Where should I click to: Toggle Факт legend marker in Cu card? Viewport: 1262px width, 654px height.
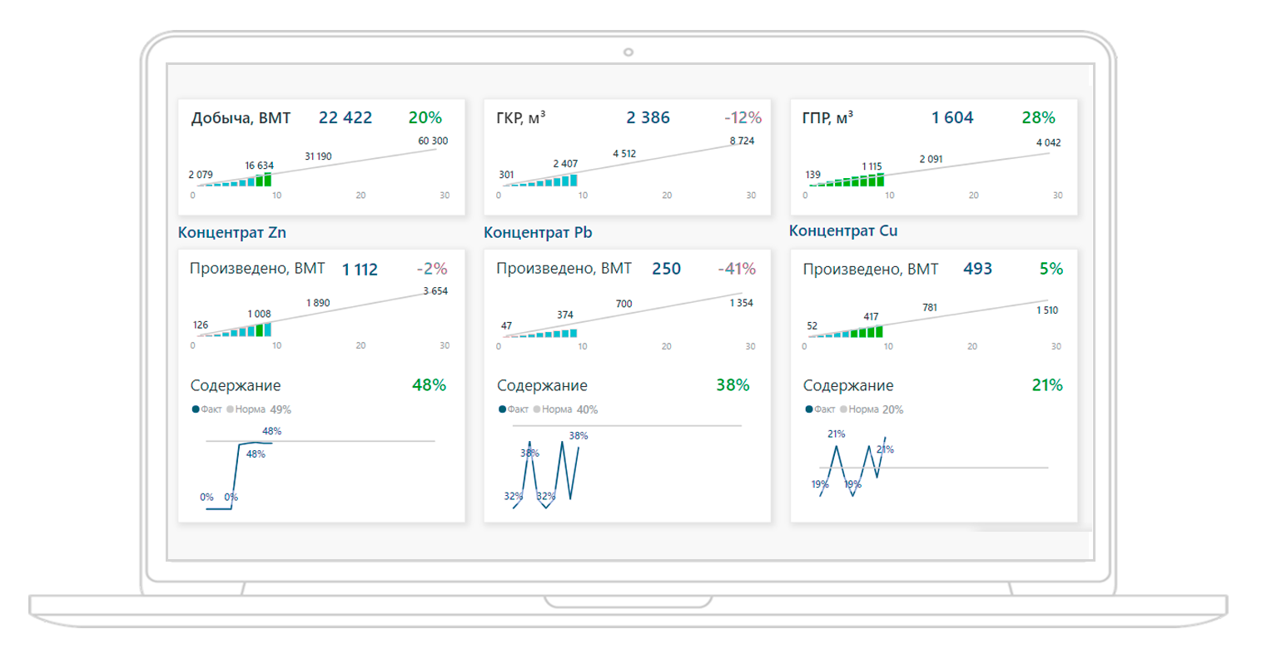pyautogui.click(x=809, y=409)
